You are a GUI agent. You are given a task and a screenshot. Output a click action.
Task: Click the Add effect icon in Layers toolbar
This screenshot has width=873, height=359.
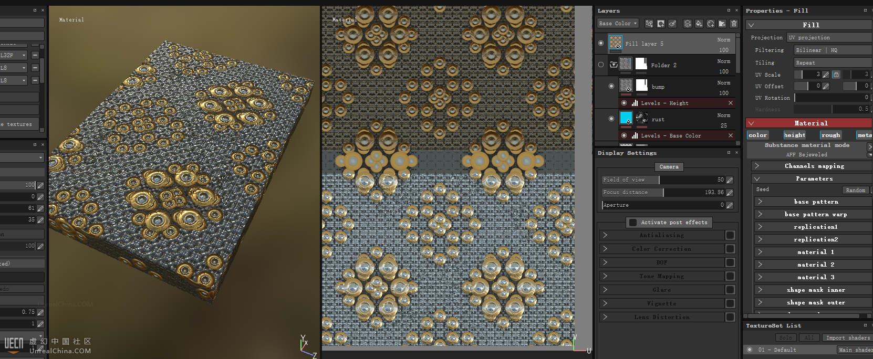click(650, 24)
